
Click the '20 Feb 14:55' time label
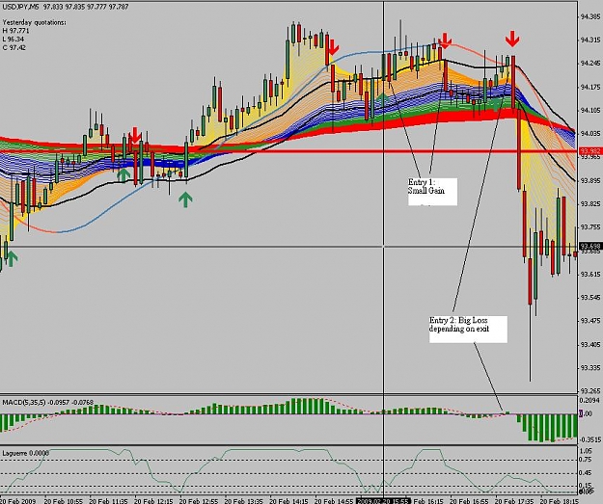coord(334,501)
